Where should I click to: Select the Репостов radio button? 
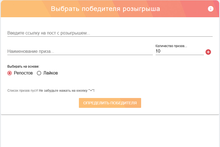pos(10,73)
